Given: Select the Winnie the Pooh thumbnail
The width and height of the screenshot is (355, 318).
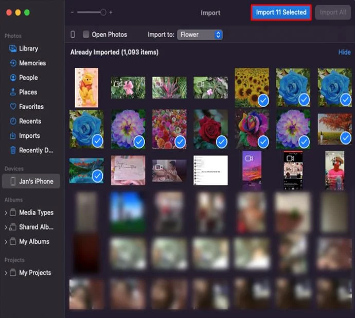Looking at the screenshot, I should (x=86, y=87).
